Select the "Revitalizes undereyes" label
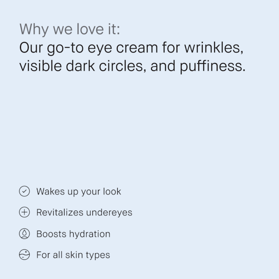 click(84, 212)
